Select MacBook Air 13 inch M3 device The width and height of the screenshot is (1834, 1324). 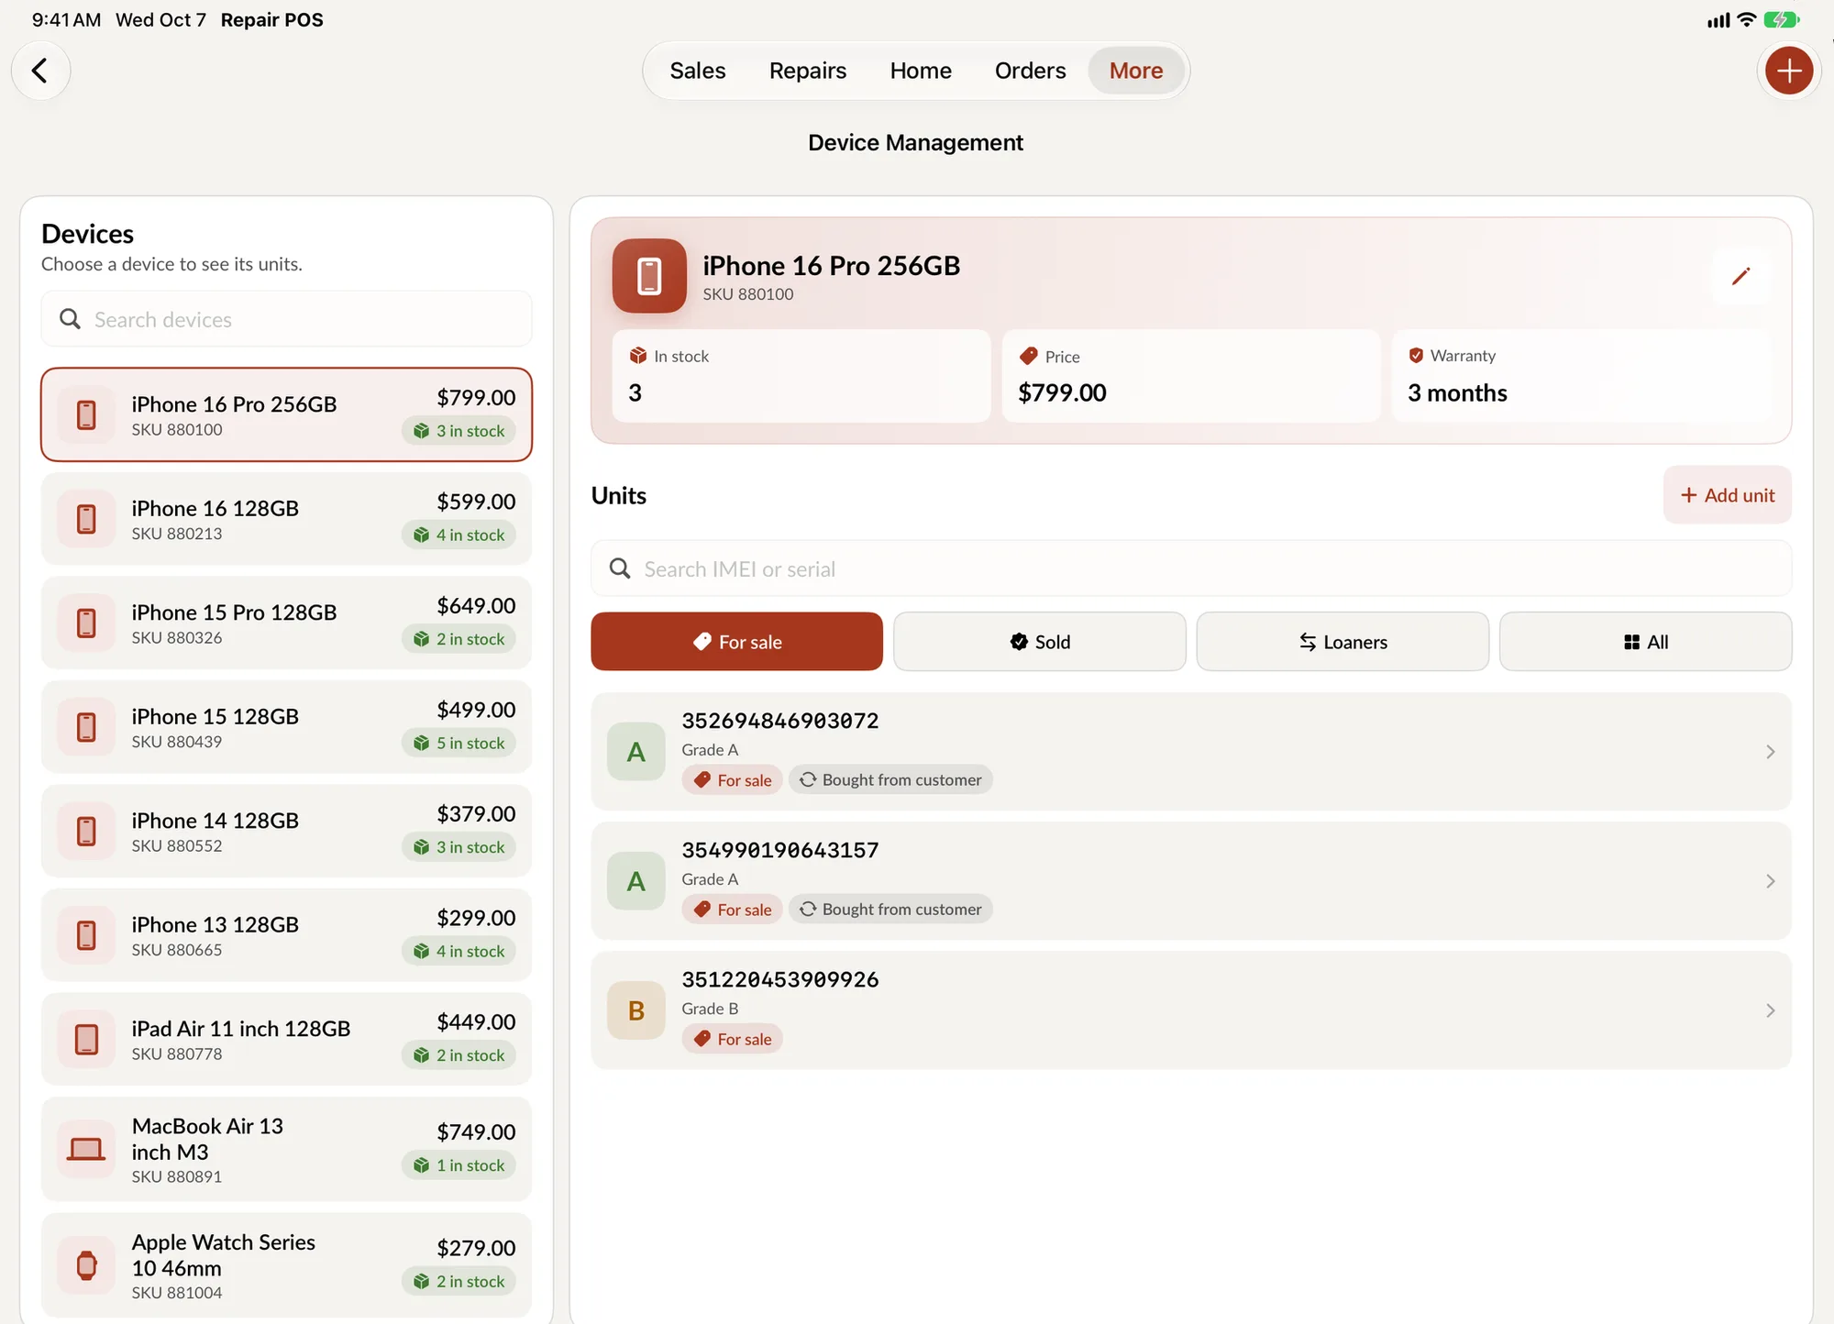[286, 1149]
